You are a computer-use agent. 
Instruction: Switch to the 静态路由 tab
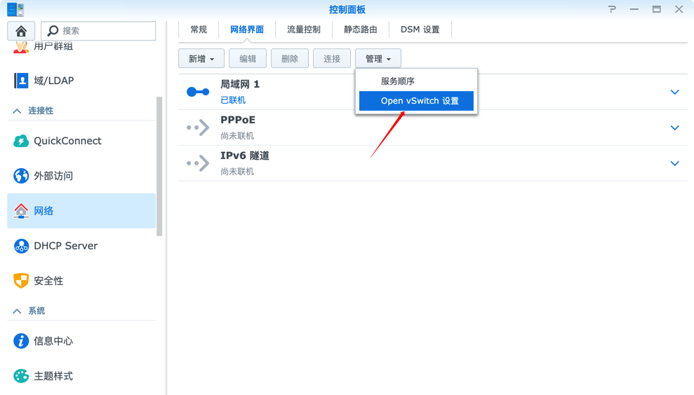click(360, 29)
